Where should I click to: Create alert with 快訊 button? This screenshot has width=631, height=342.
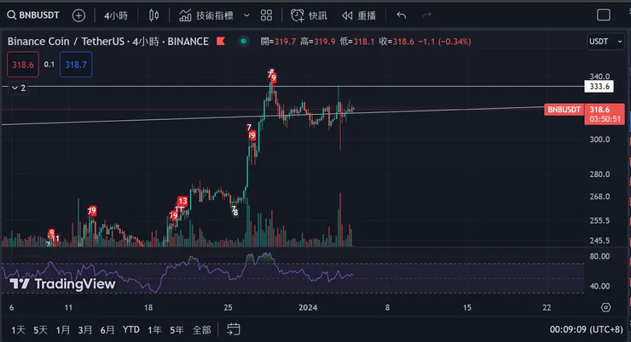click(309, 15)
